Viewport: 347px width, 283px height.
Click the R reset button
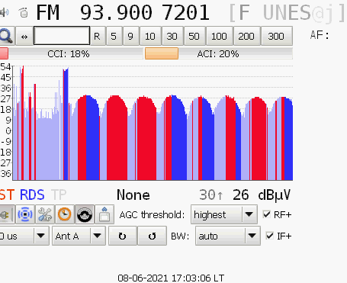(x=97, y=37)
